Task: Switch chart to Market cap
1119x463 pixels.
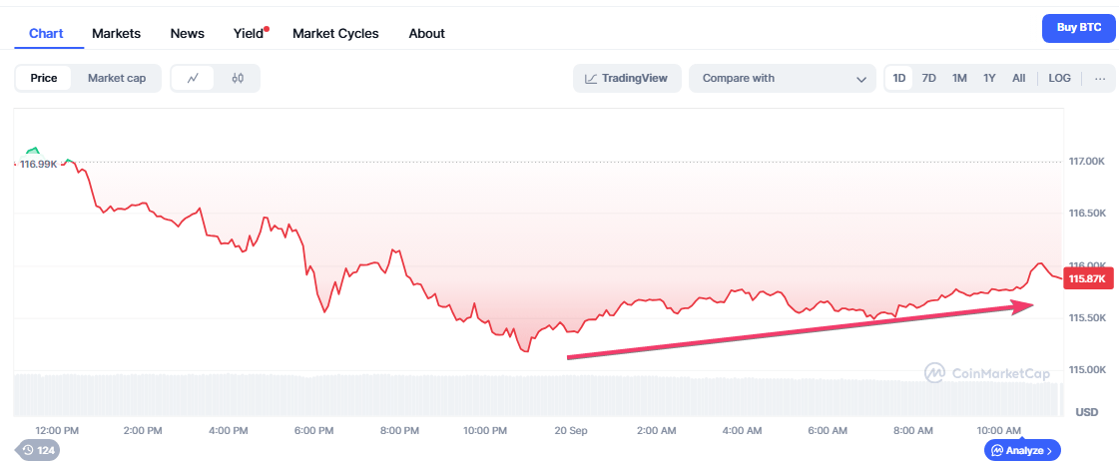Action: [x=117, y=79]
